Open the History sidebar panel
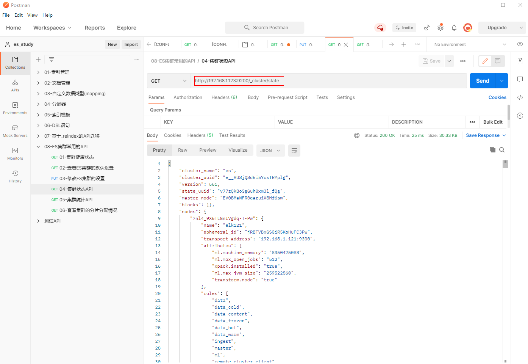 point(15,176)
